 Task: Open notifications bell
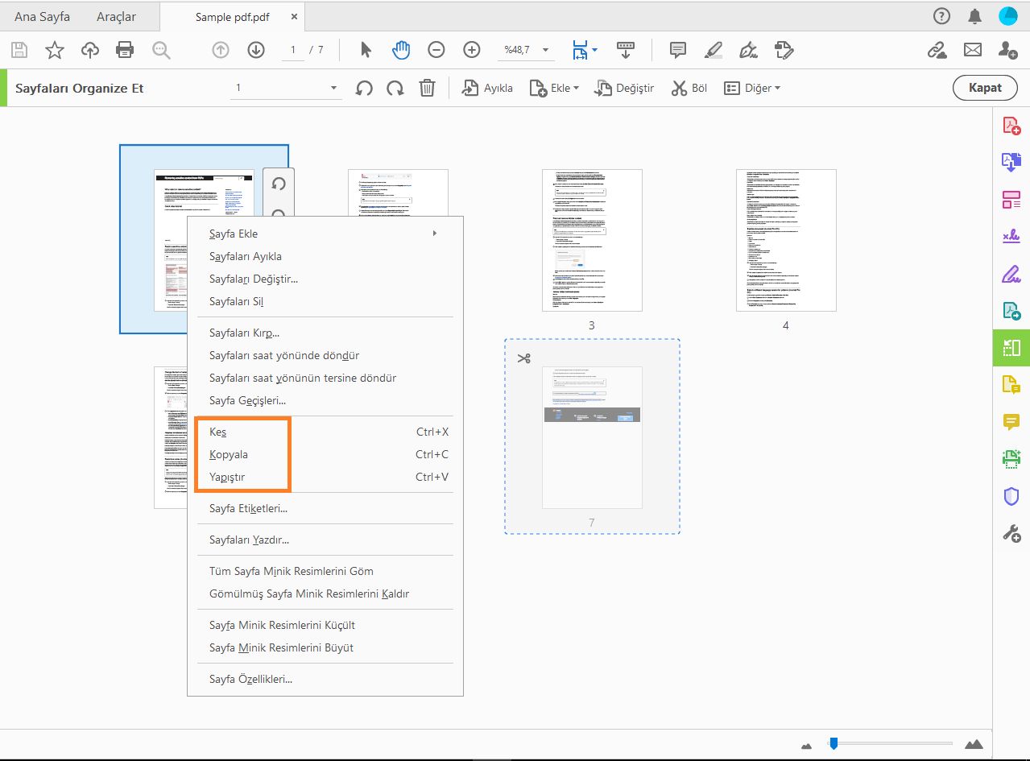click(975, 16)
